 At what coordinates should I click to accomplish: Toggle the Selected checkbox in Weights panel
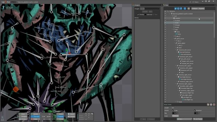pos(145,15)
